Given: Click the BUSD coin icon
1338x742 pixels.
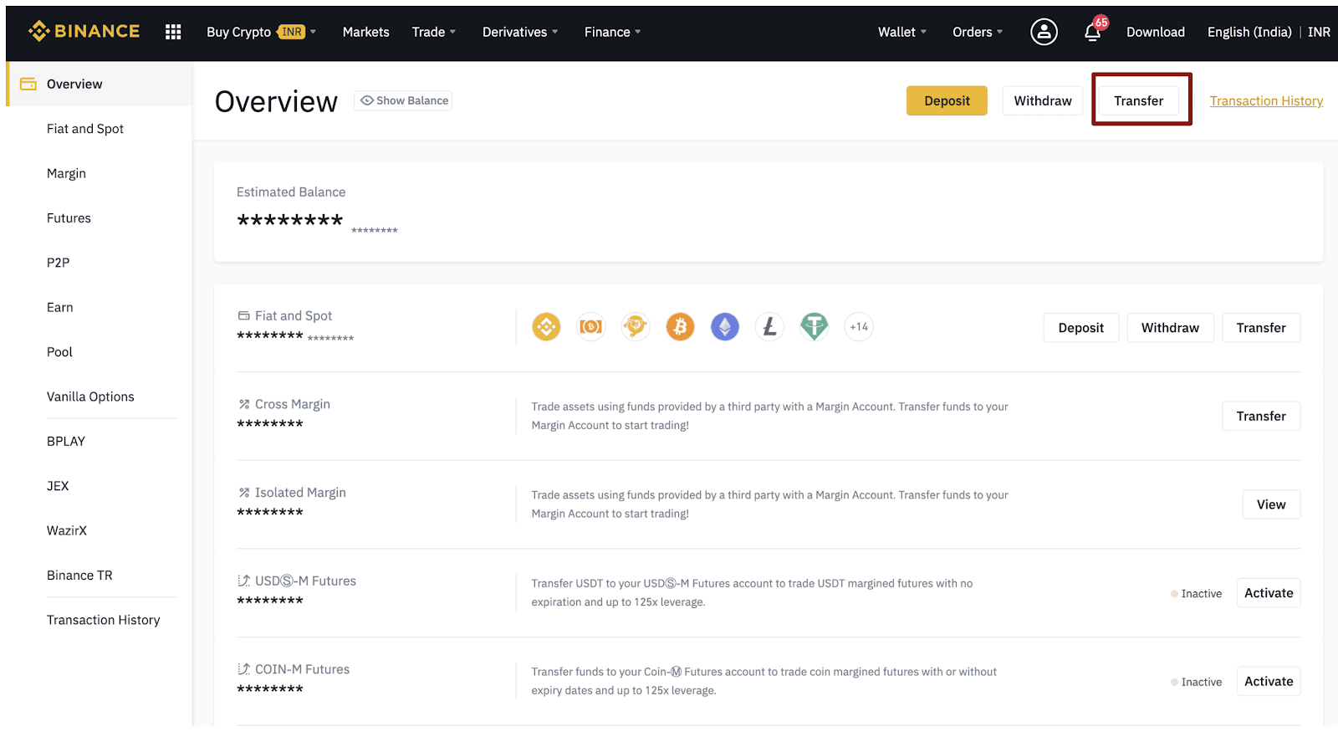Looking at the screenshot, I should click(591, 327).
